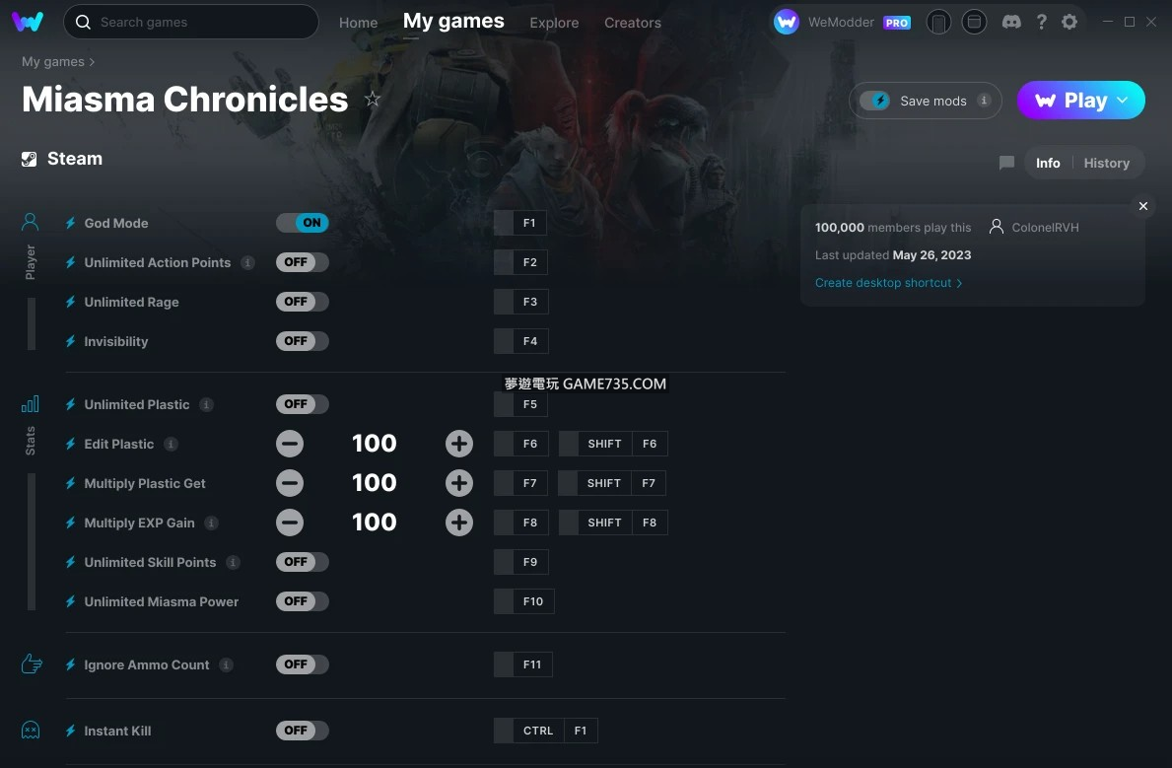The image size is (1172, 768).
Task: Go to the Explore menu
Action: tap(554, 23)
